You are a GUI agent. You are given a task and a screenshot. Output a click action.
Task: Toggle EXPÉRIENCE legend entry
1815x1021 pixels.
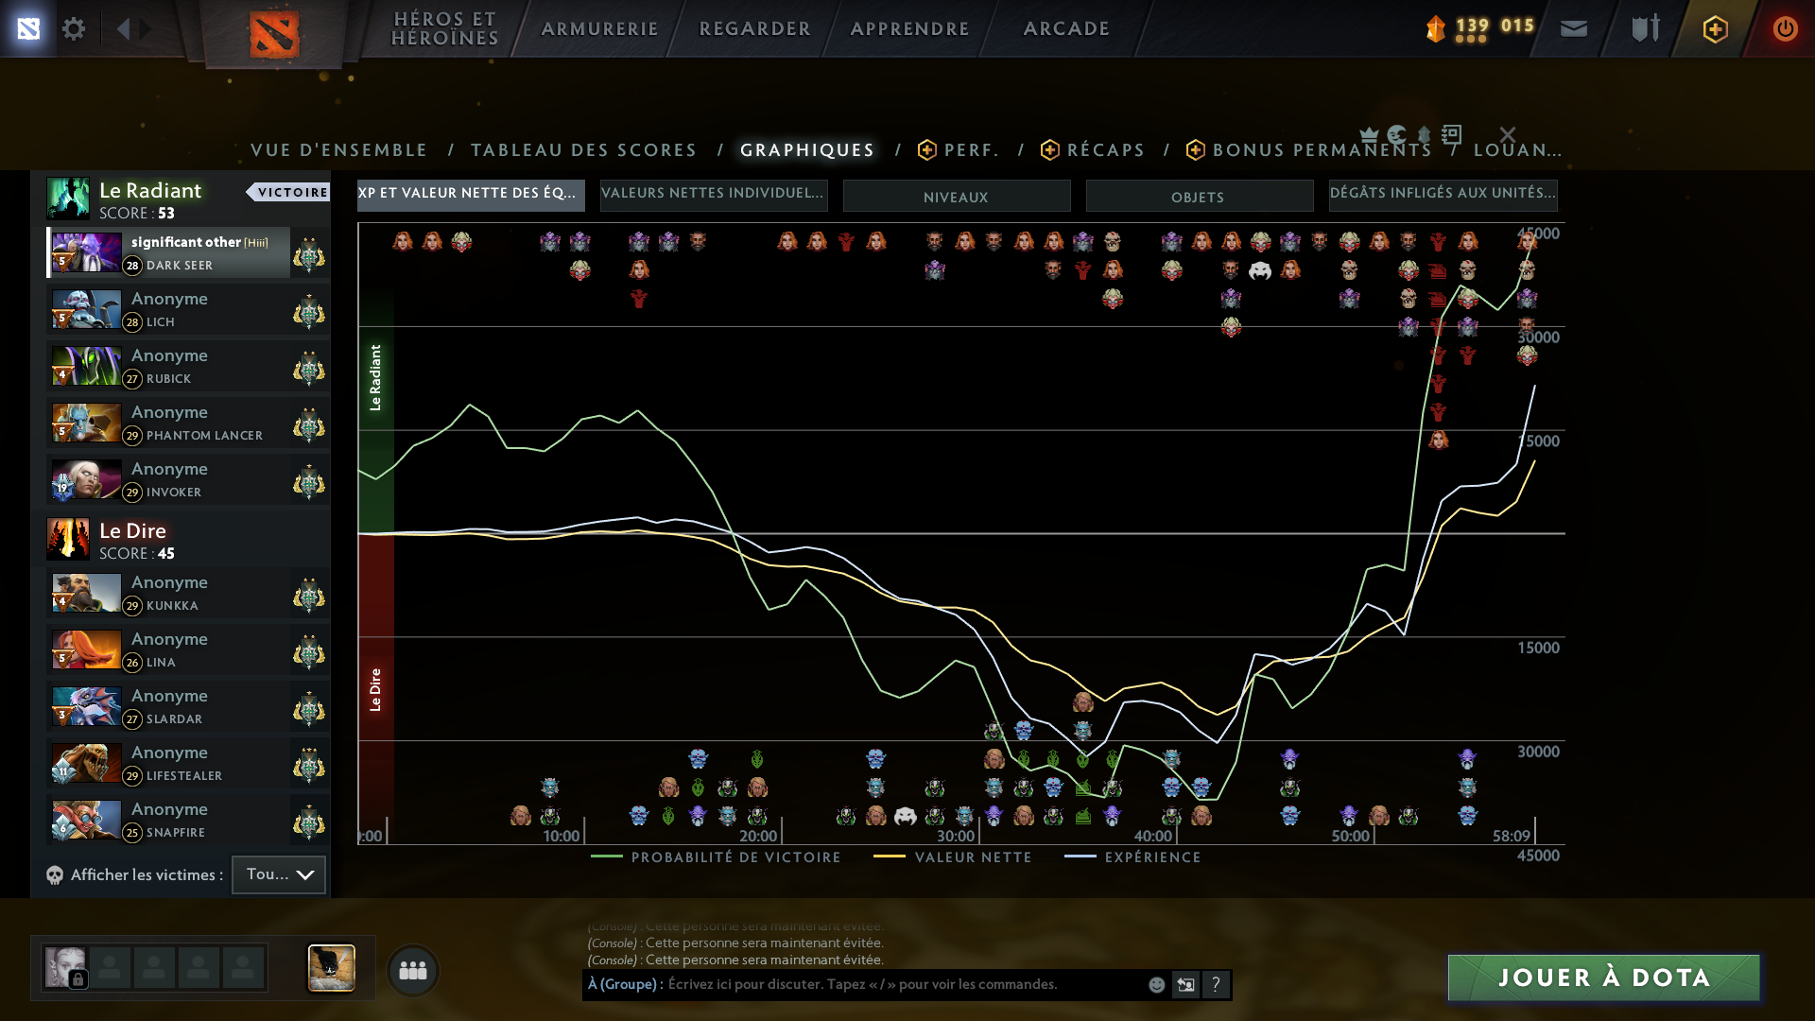1132,857
